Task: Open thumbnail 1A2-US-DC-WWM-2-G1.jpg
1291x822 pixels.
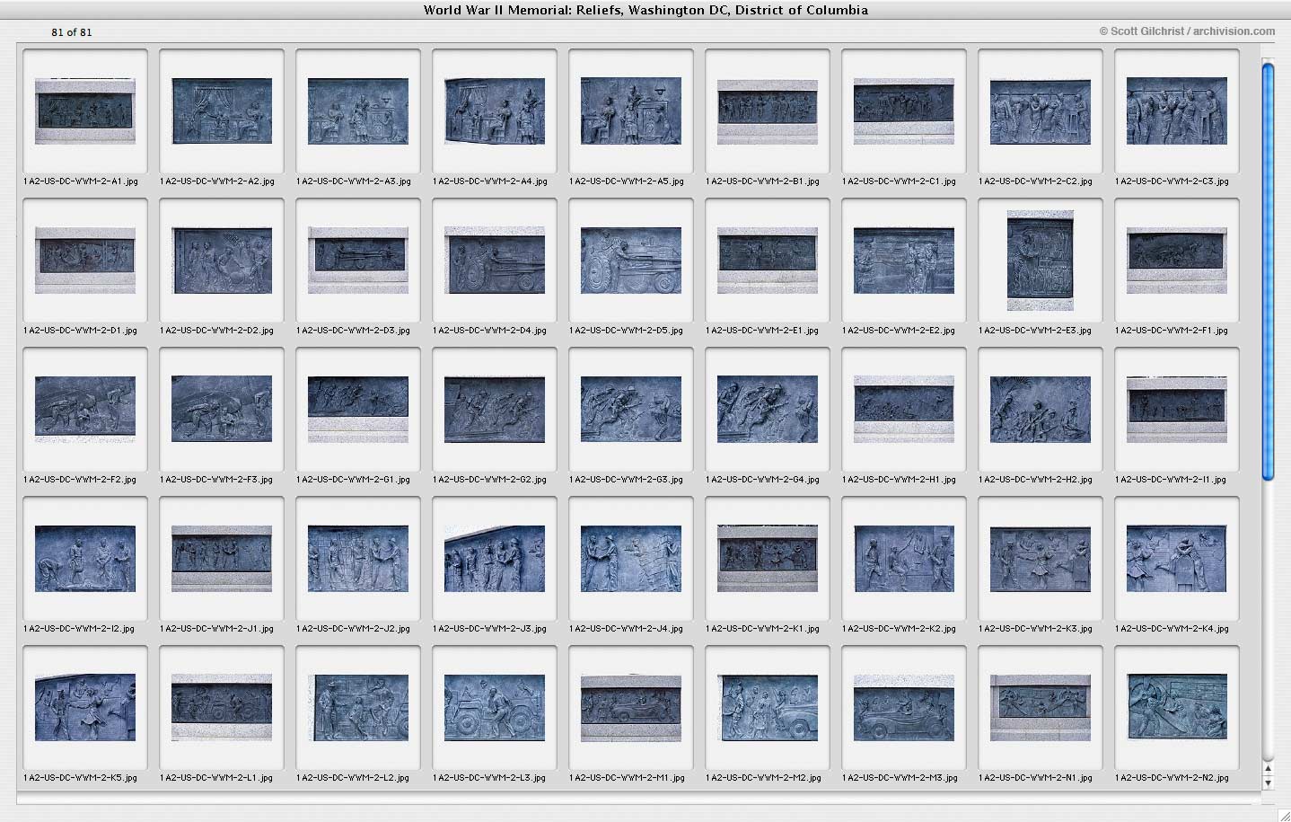Action: coord(358,410)
